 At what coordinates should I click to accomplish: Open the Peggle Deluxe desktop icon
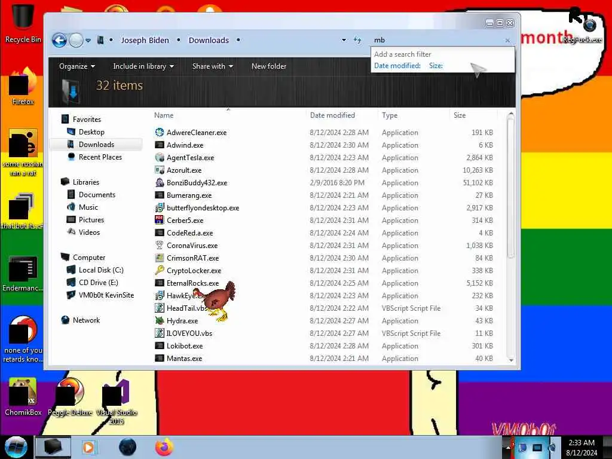(71, 396)
